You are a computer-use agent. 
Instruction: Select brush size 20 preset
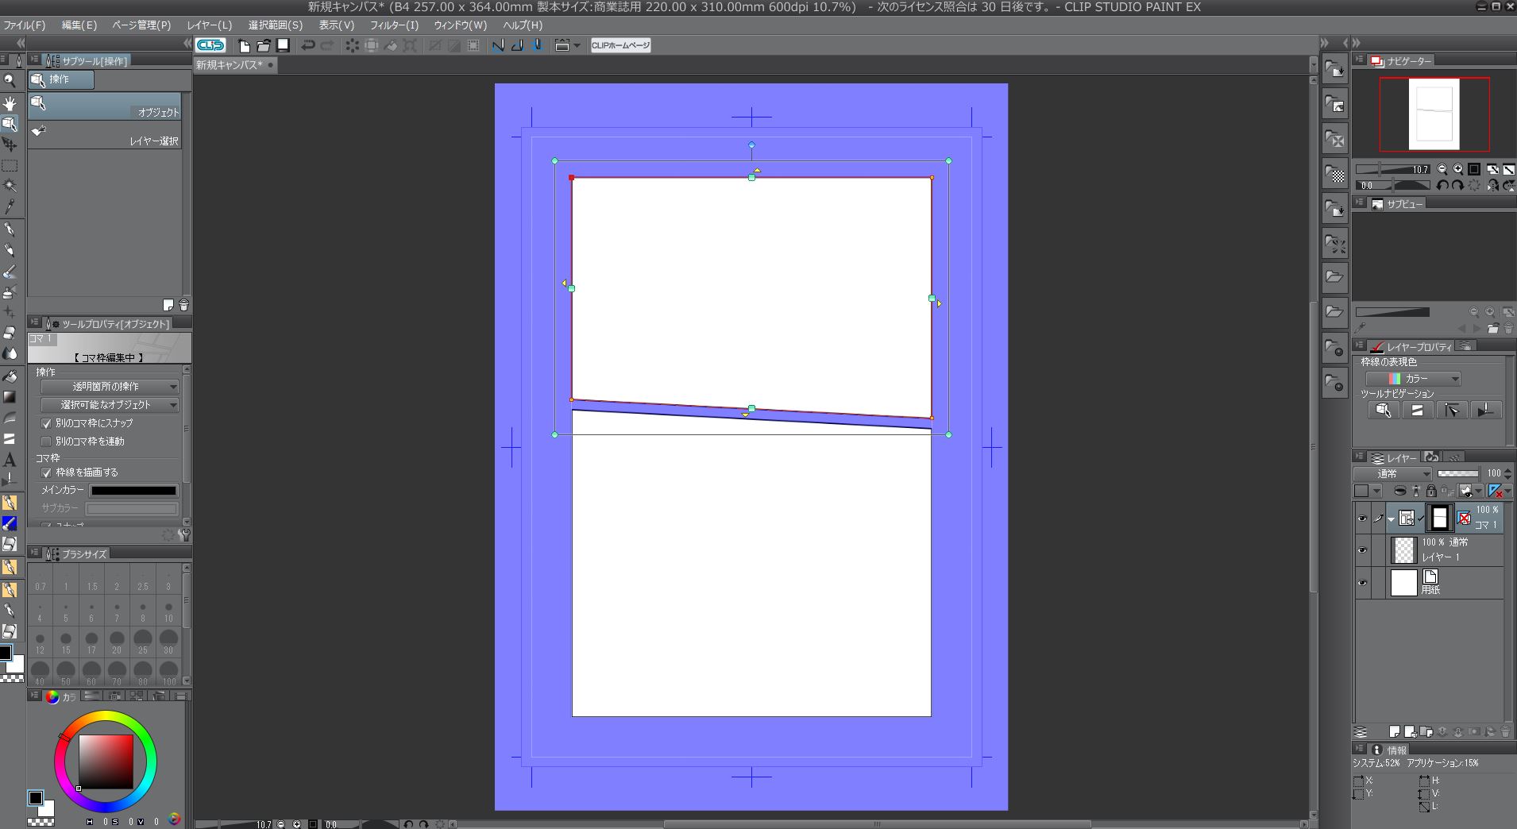tap(117, 641)
